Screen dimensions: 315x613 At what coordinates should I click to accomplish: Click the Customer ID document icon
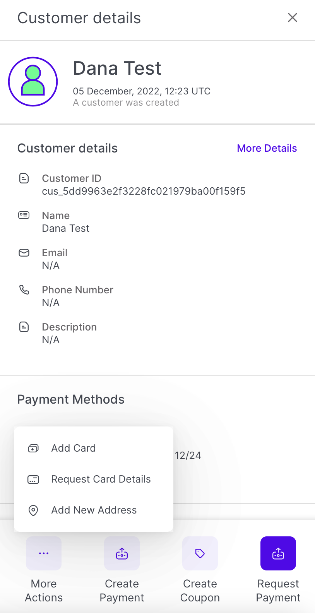[x=24, y=178]
